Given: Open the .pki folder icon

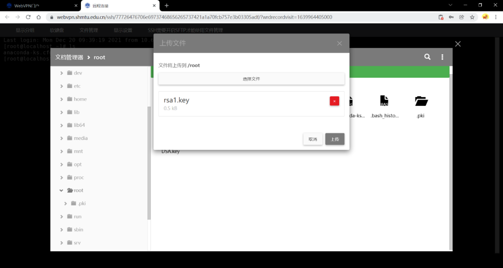Looking at the screenshot, I should tap(421, 101).
